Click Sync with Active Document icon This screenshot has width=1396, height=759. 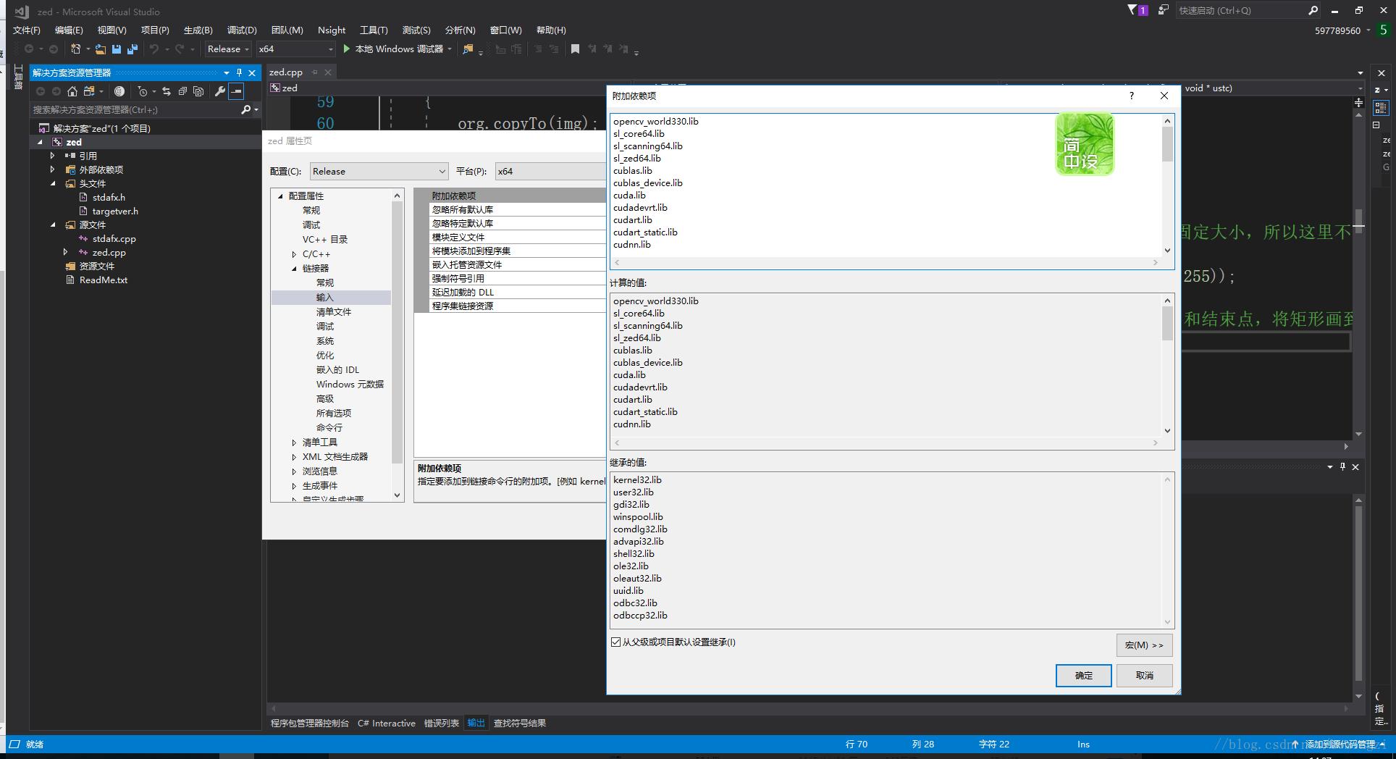[x=167, y=91]
